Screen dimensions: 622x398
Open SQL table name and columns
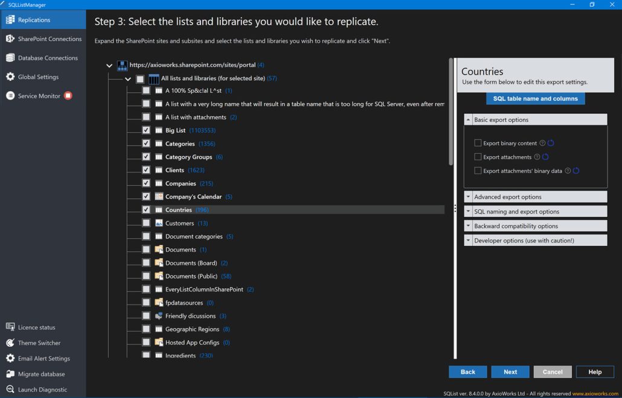click(x=535, y=99)
